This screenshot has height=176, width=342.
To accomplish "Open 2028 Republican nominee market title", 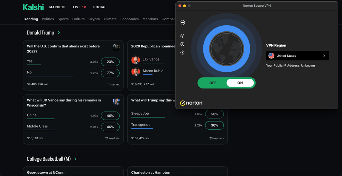I will (153, 46).
